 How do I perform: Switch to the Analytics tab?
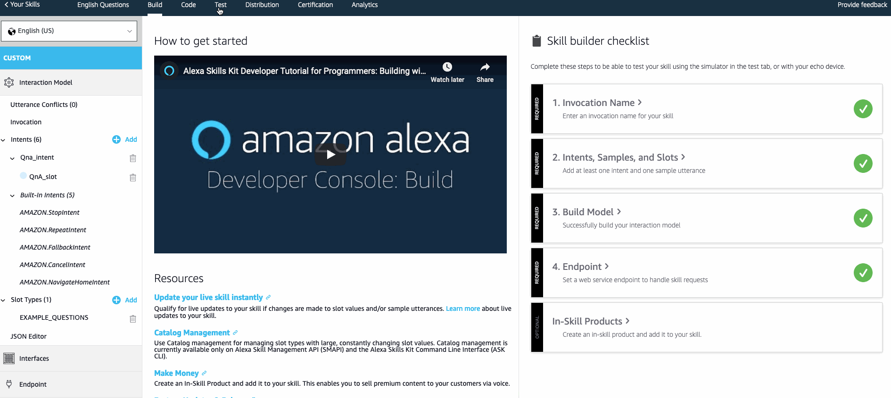pyautogui.click(x=365, y=5)
